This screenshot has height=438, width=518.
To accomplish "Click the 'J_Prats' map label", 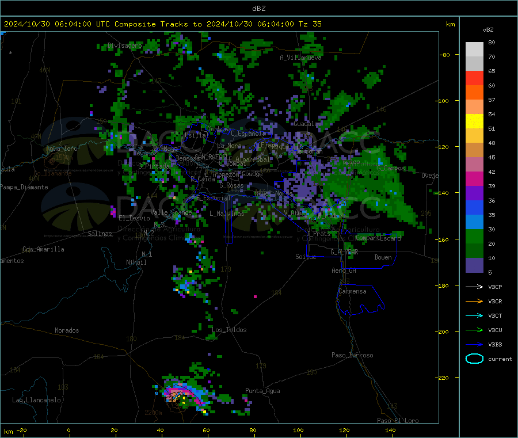I will click(318, 234).
